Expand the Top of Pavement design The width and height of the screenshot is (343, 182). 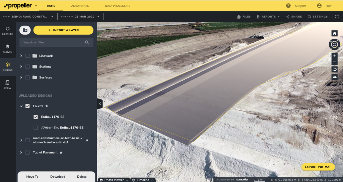(21, 153)
